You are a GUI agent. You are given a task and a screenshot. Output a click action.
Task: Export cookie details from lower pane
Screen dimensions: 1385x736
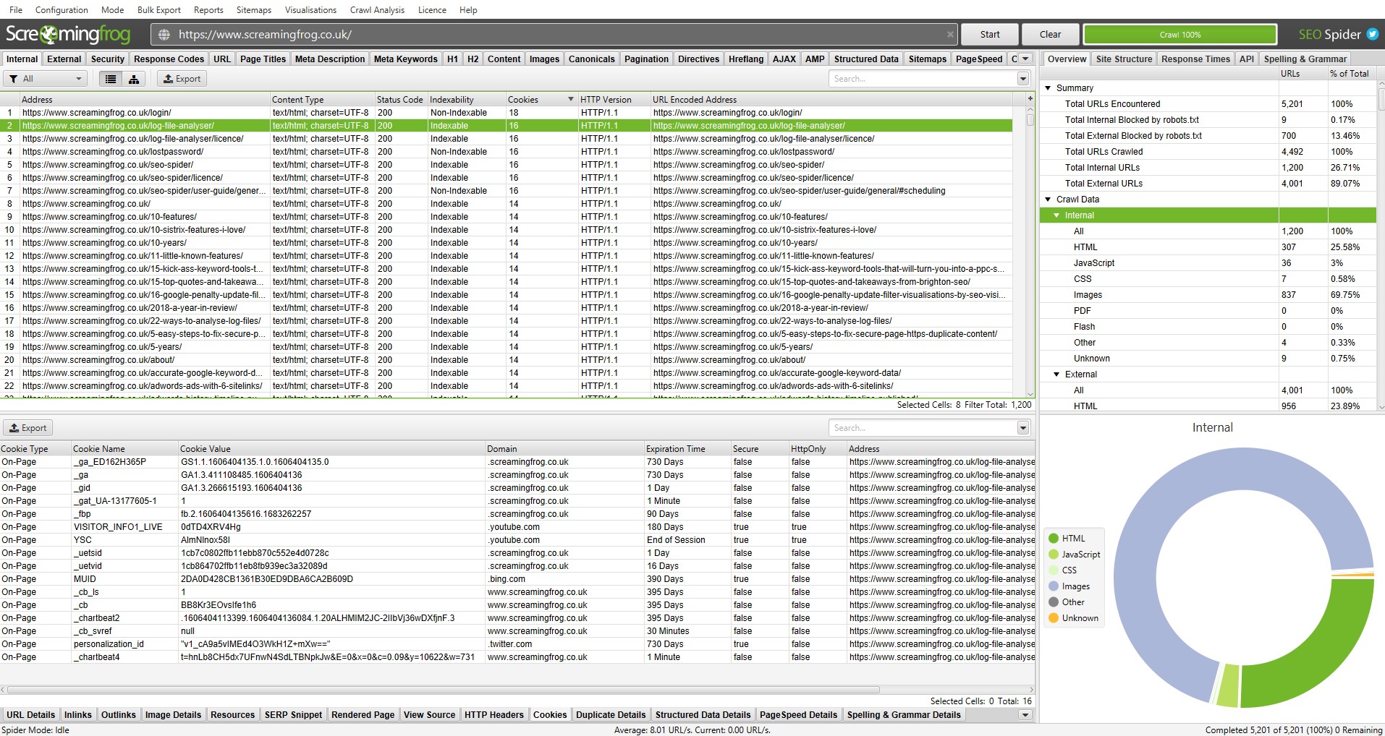click(27, 428)
